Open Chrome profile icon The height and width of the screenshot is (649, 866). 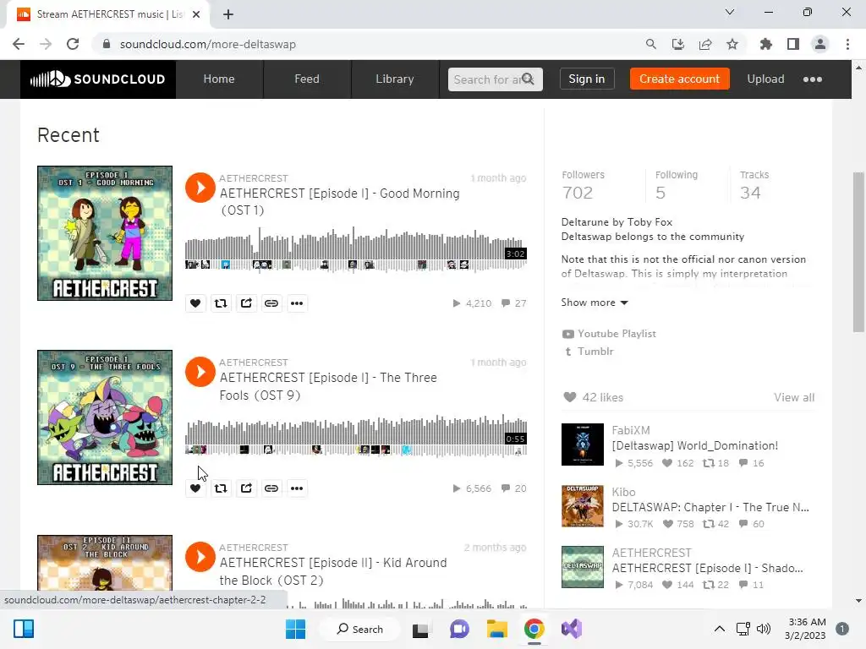820,44
